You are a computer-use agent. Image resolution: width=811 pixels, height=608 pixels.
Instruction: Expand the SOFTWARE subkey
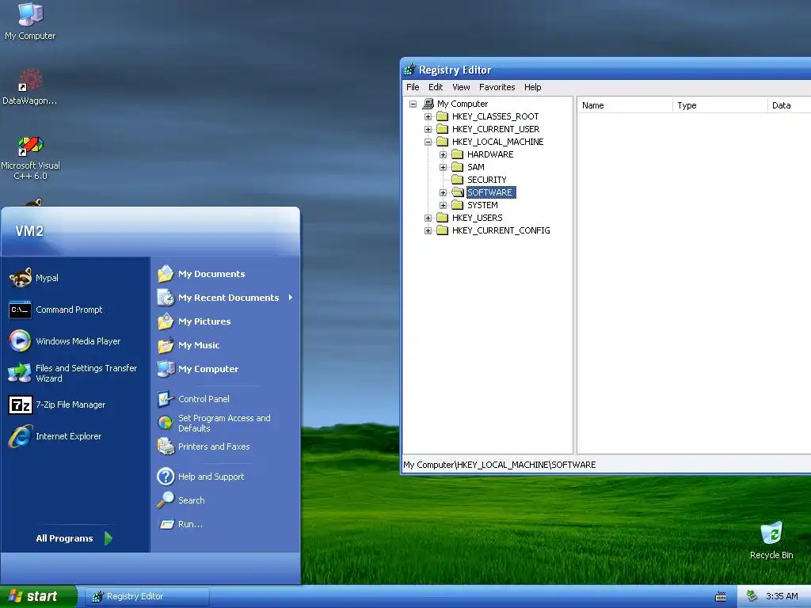tap(443, 192)
